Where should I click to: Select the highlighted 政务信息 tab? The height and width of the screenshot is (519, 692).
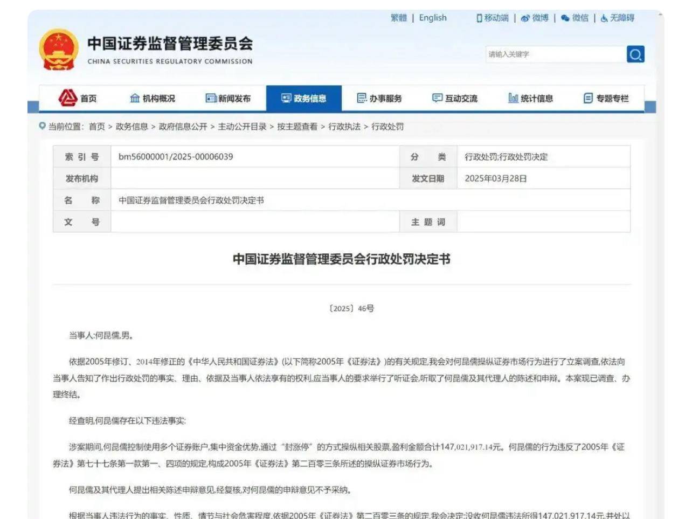coord(304,98)
